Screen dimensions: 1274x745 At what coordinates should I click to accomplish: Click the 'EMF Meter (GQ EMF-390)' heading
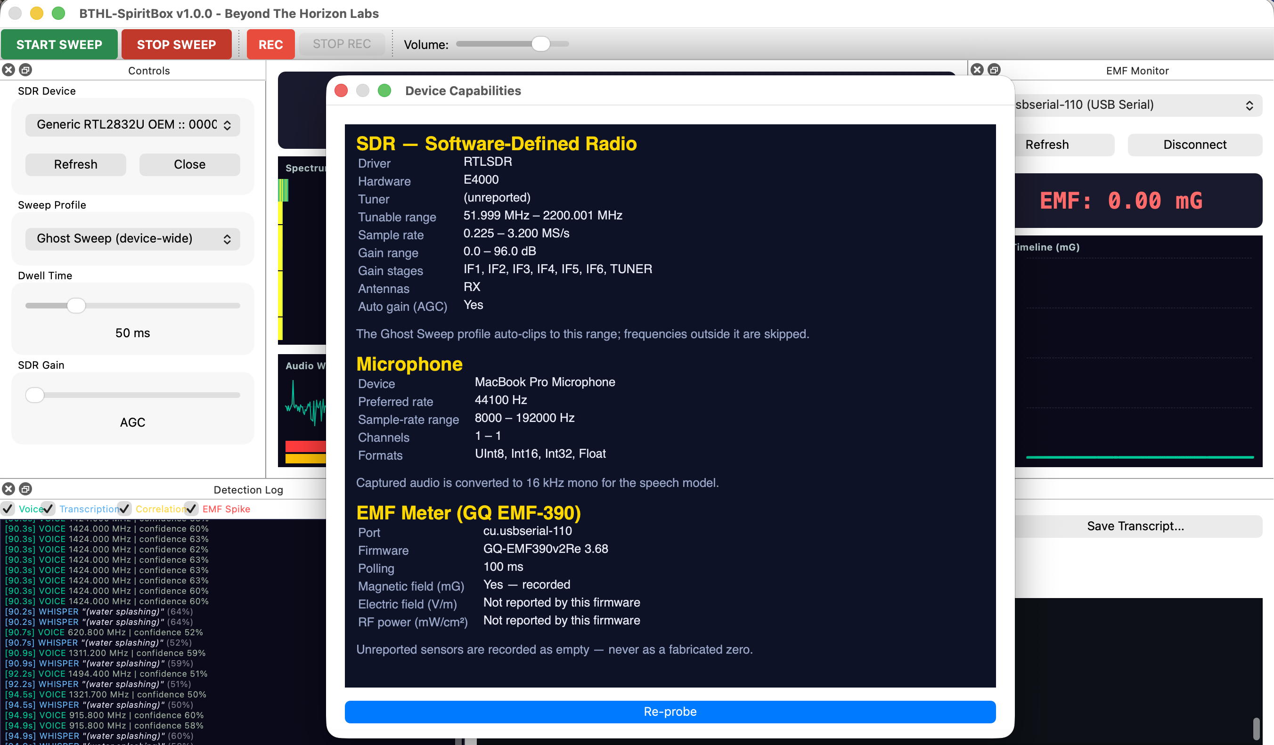(x=468, y=513)
